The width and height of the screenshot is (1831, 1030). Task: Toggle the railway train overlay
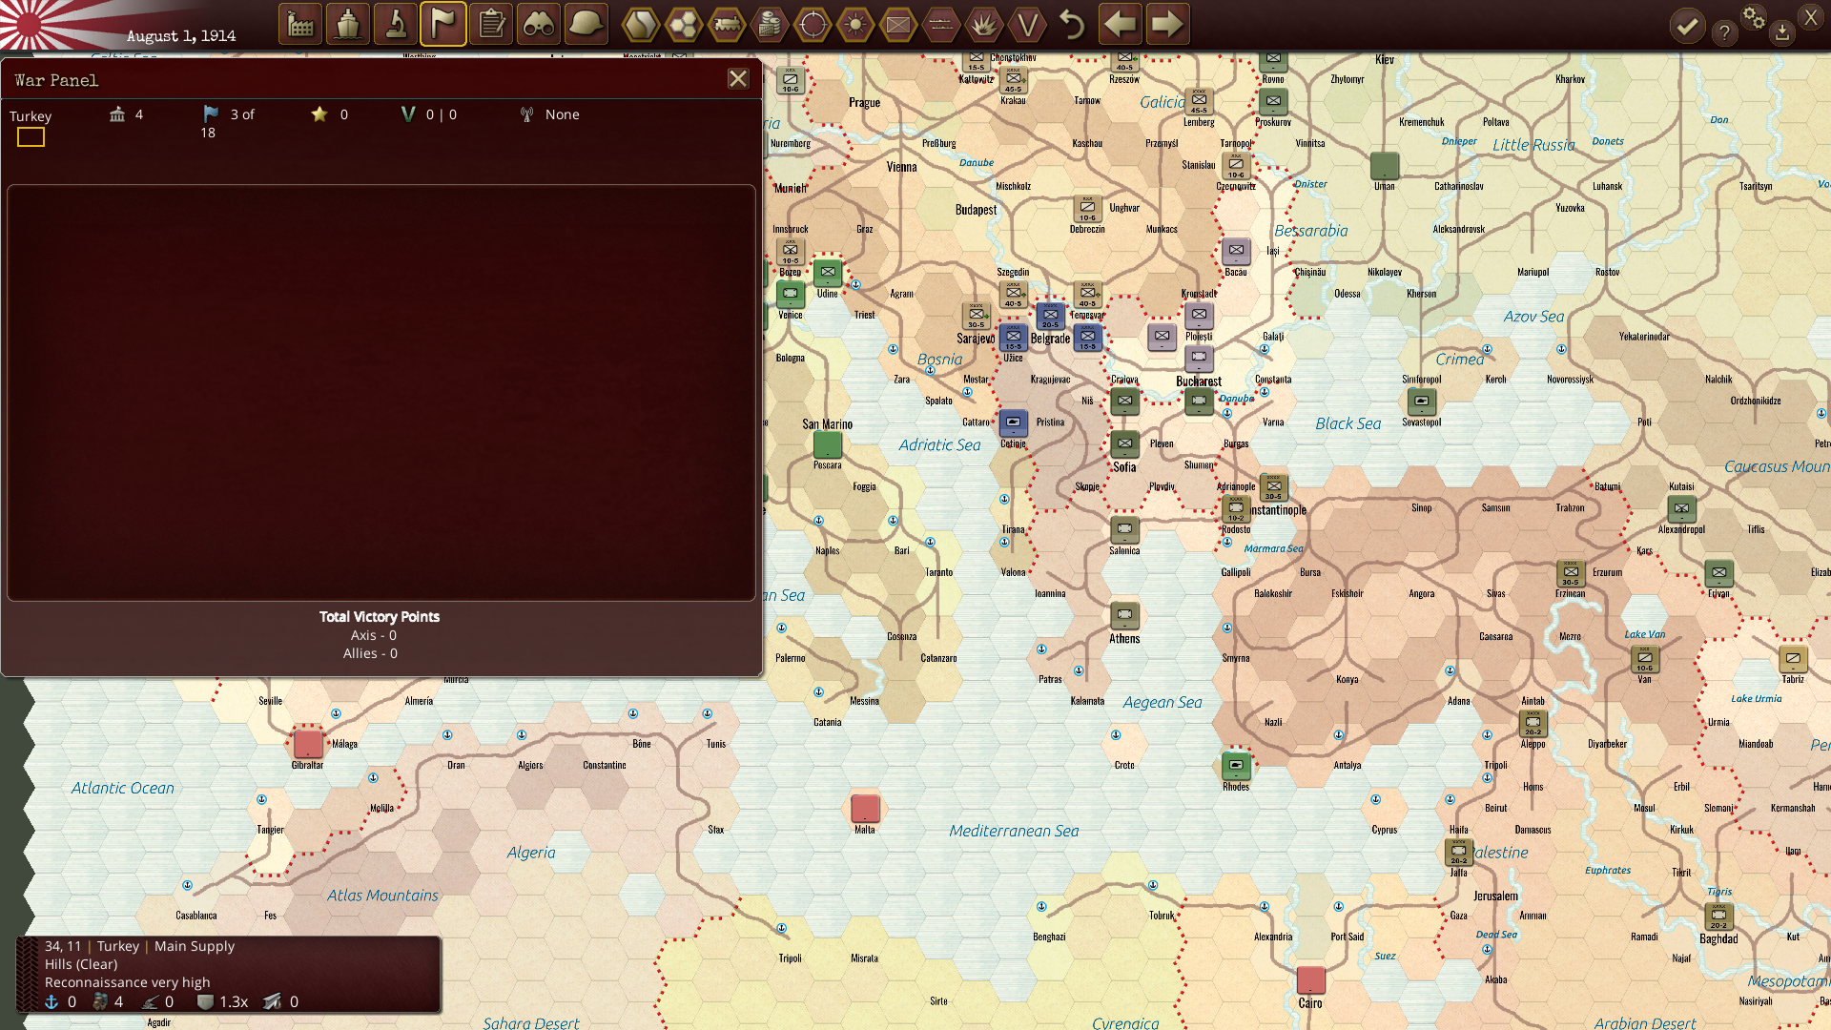[727, 25]
